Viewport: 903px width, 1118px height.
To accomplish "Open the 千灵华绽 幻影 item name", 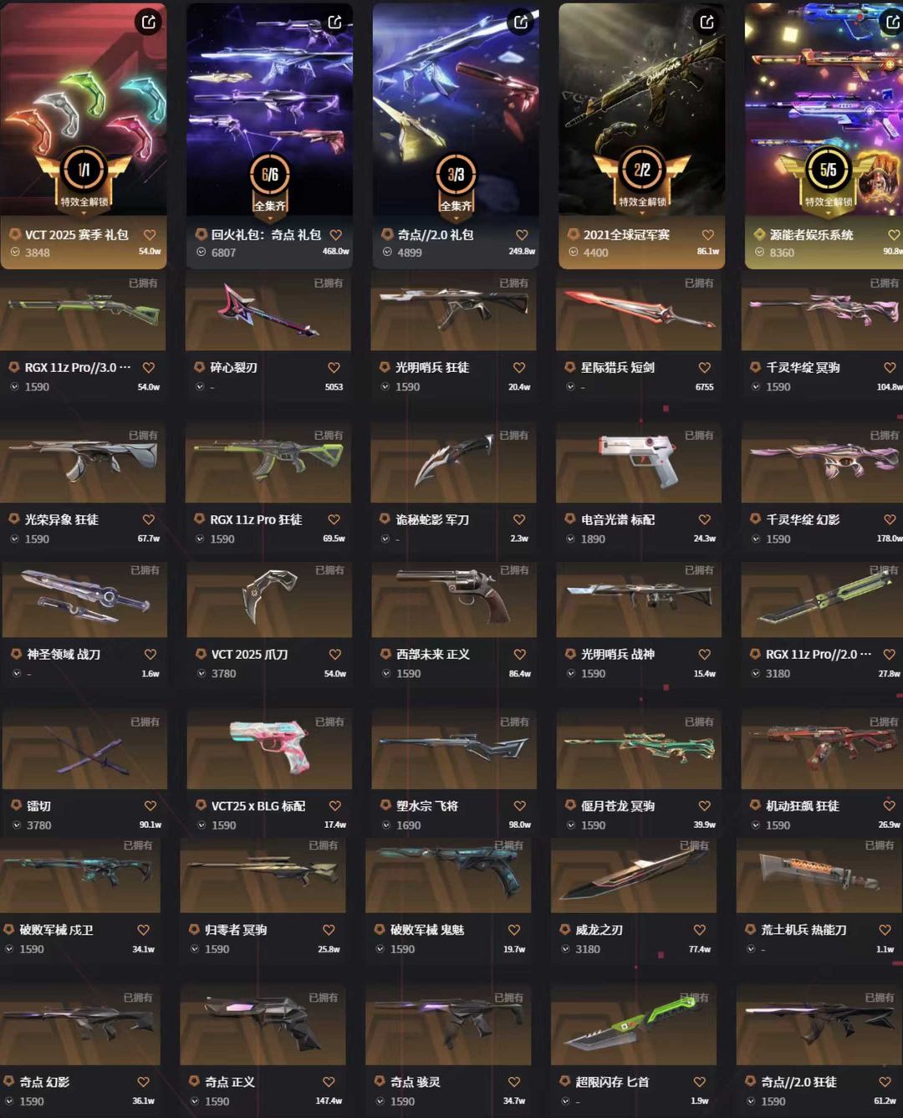I will point(803,519).
